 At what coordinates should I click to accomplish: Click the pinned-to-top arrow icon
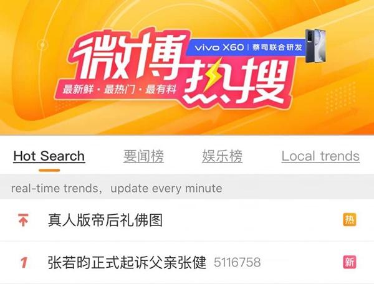[x=23, y=220]
